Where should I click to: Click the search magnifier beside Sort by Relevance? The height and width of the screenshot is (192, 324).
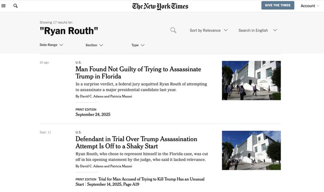(x=173, y=30)
